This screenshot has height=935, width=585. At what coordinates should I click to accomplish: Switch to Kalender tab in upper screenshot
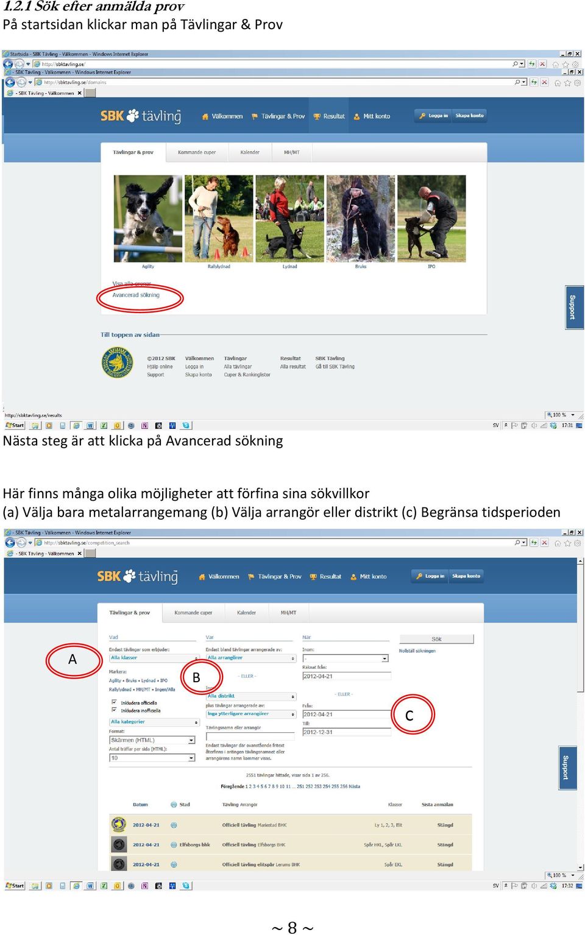250,152
